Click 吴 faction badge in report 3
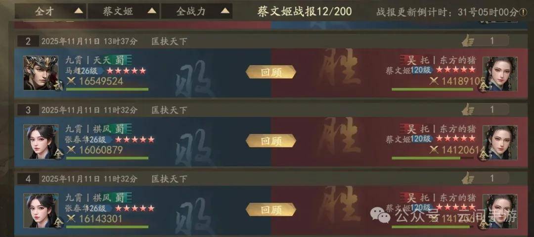534x237 pixels. 412,129
